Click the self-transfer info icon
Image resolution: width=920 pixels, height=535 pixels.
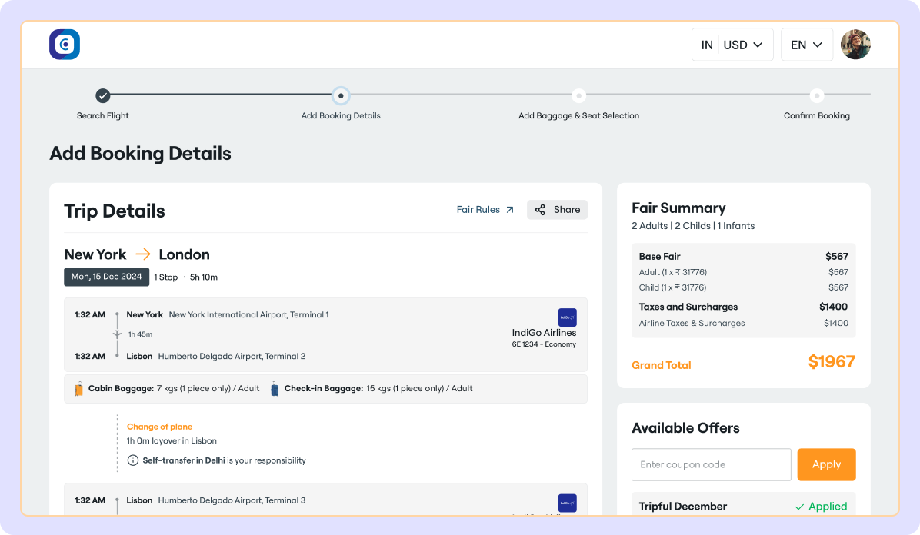(132, 460)
